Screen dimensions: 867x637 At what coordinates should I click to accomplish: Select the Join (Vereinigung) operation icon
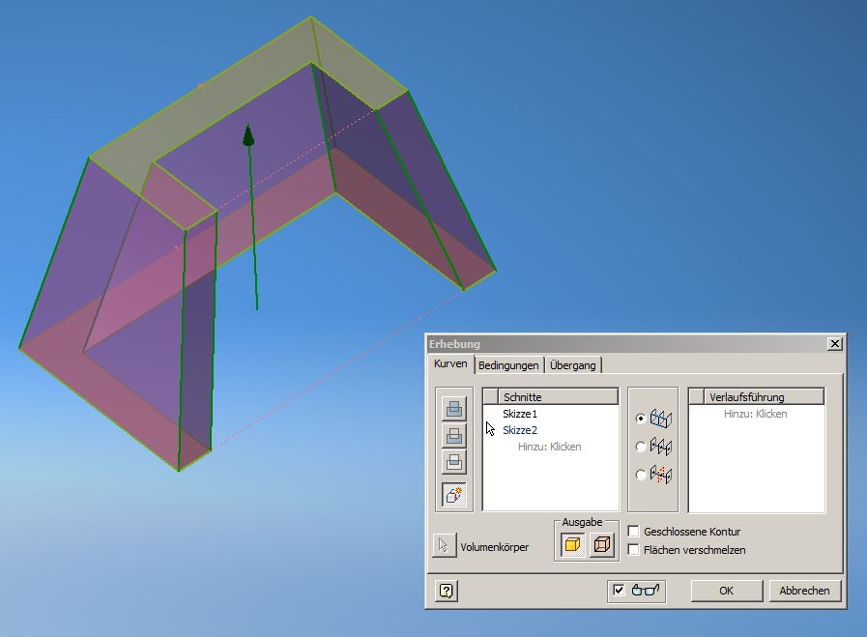(454, 409)
